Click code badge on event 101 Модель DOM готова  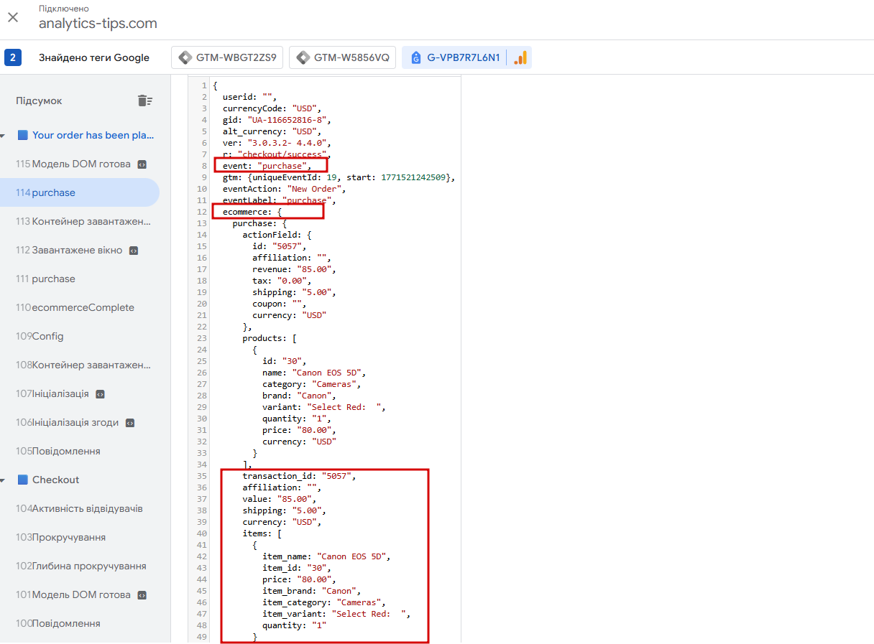142,595
